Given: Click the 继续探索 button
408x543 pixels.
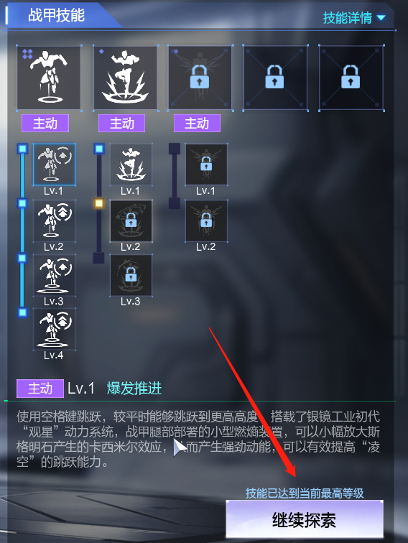Looking at the screenshot, I should pyautogui.click(x=305, y=519).
